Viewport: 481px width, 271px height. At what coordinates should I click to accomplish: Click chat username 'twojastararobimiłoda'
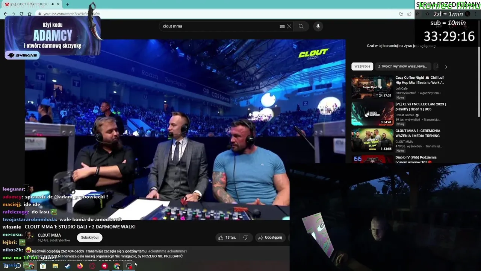pos(30,219)
